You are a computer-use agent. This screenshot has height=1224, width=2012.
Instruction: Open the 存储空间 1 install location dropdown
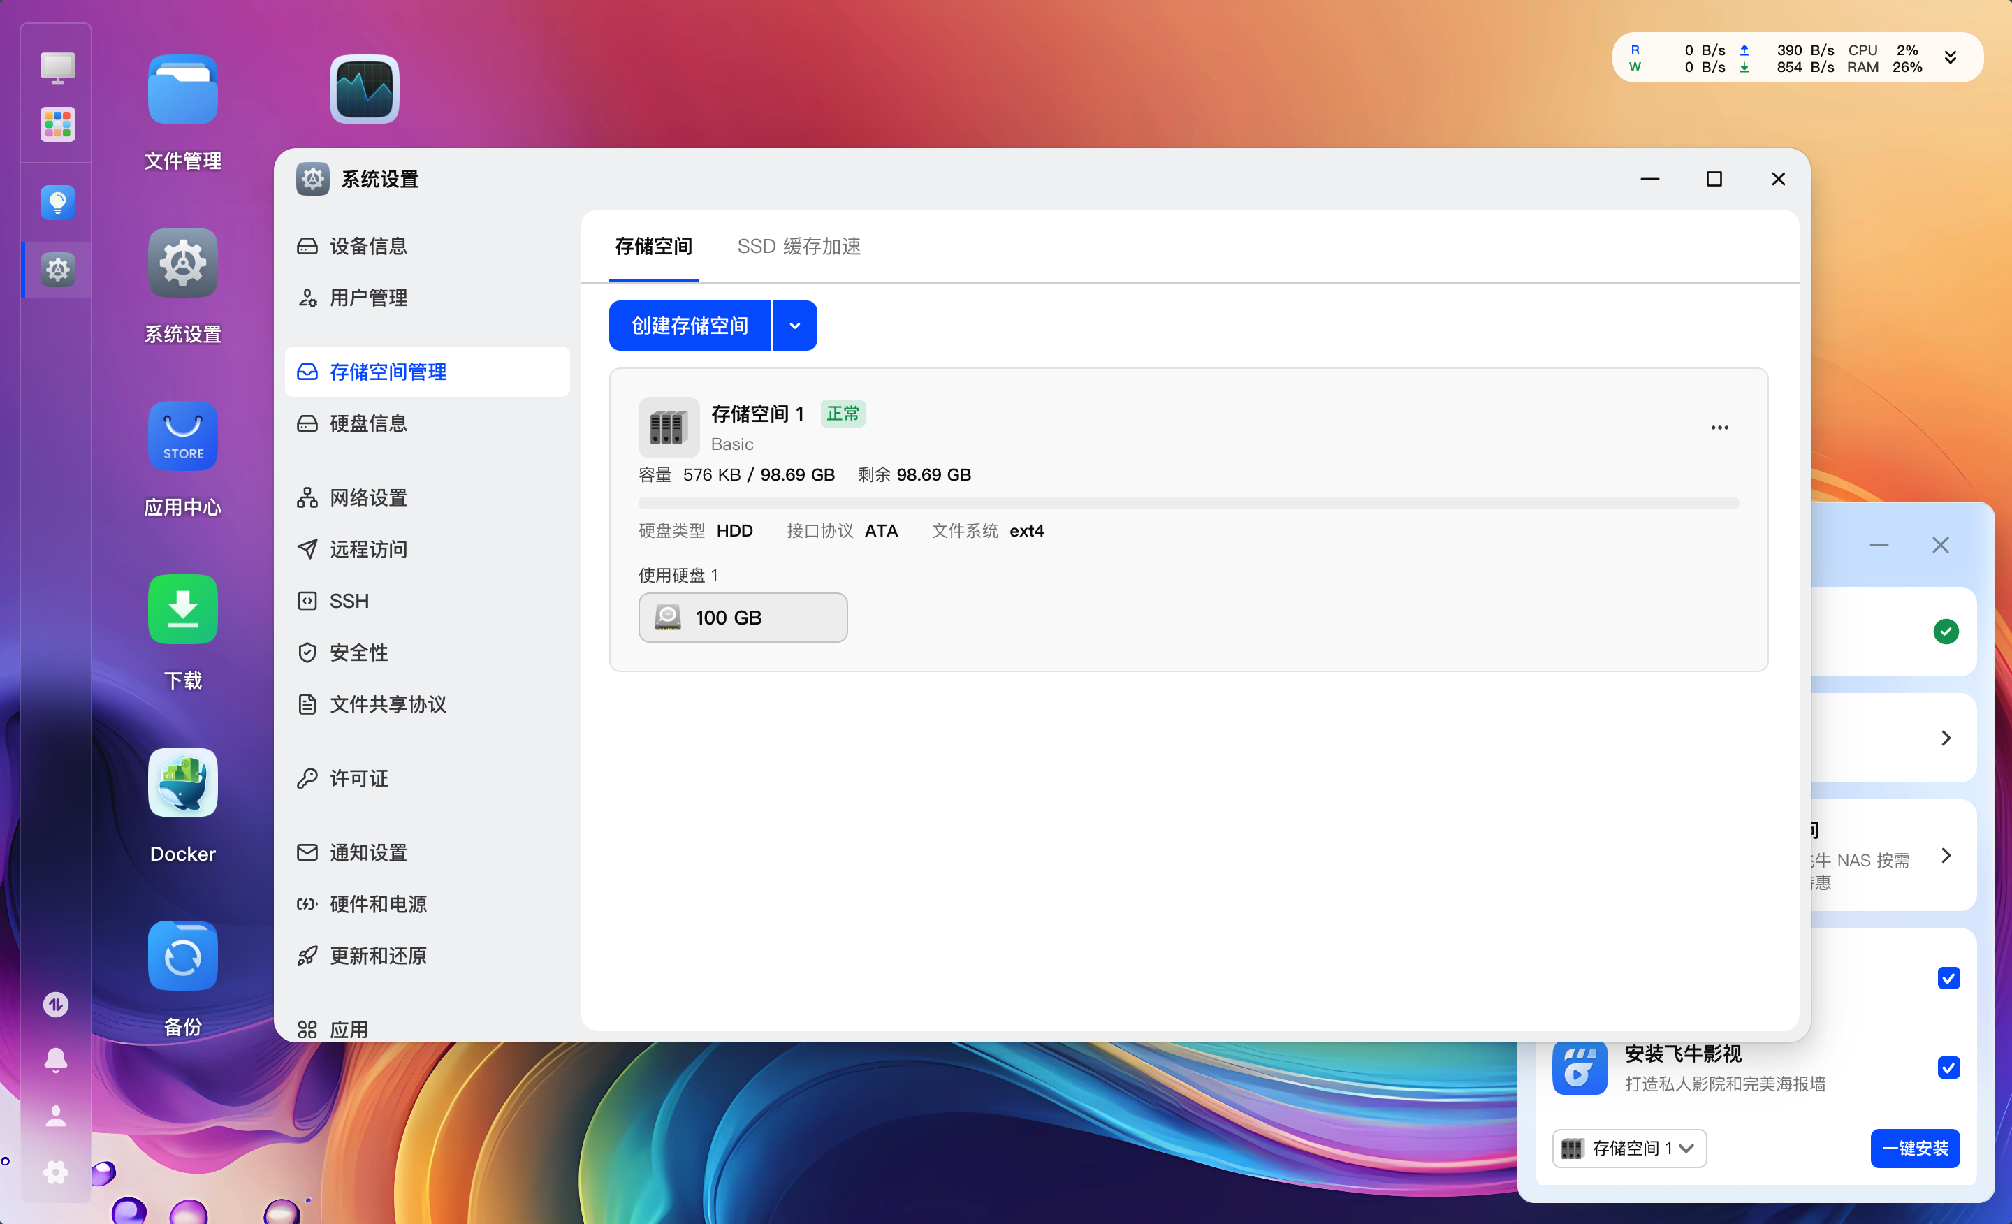[x=1628, y=1148]
